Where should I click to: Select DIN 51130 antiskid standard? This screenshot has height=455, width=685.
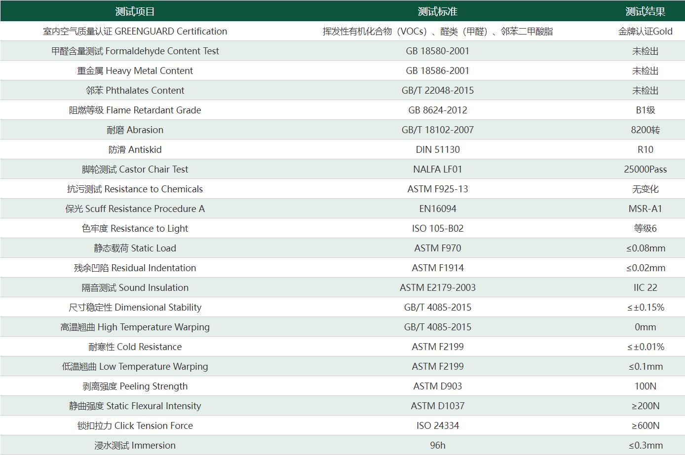point(438,149)
